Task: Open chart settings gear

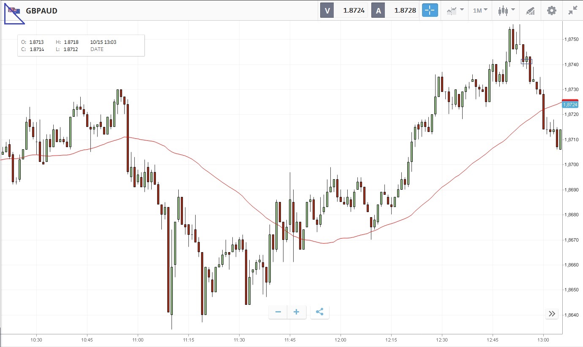Action: pos(552,11)
